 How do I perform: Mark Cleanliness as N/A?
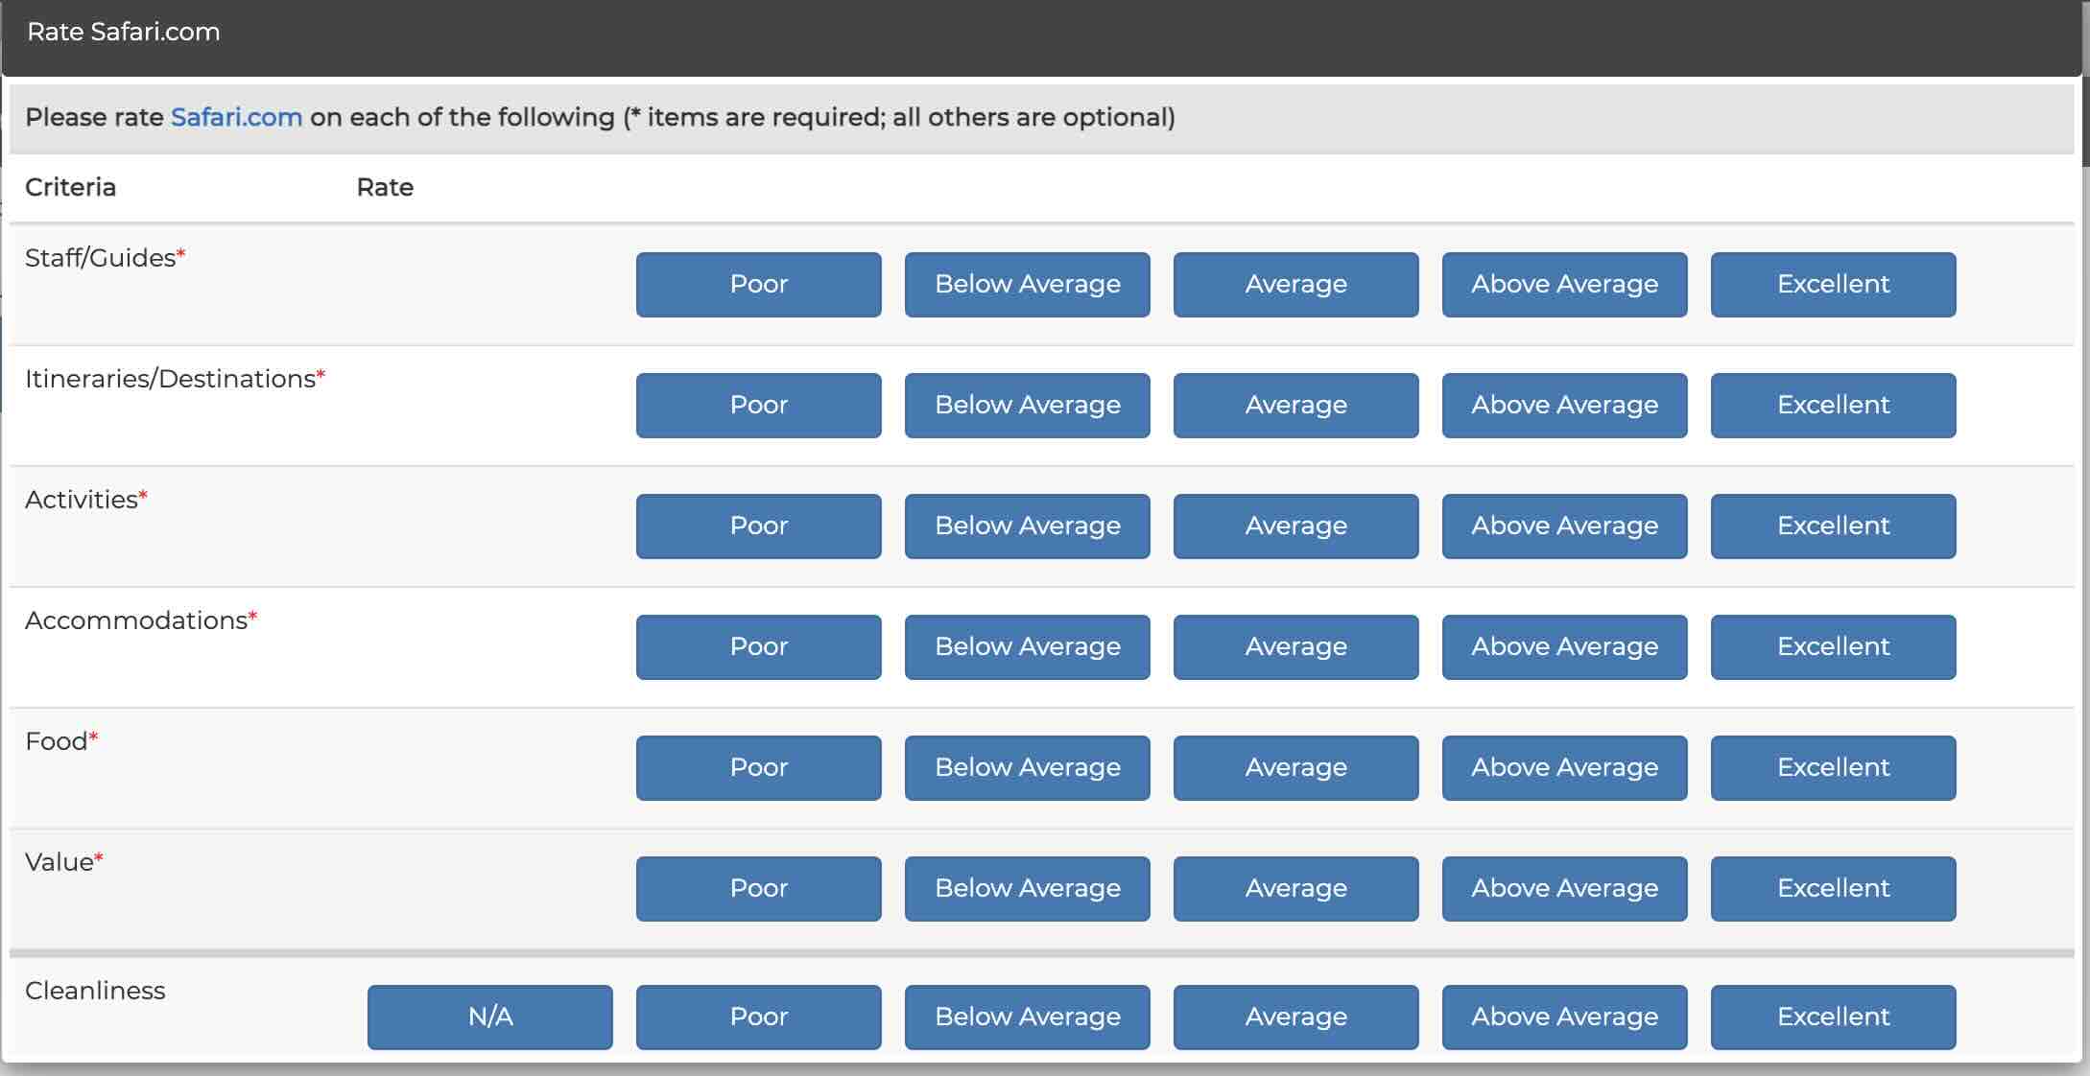click(x=489, y=1017)
